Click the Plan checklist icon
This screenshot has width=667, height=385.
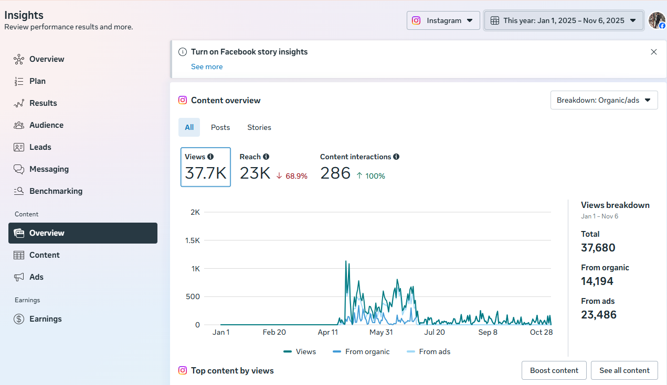click(x=19, y=81)
